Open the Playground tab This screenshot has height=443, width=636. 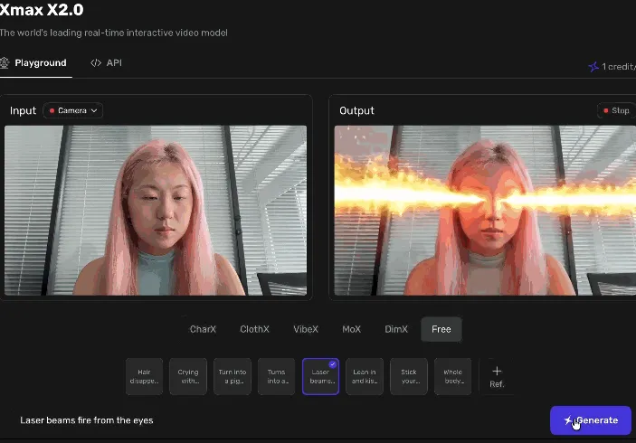pos(35,63)
